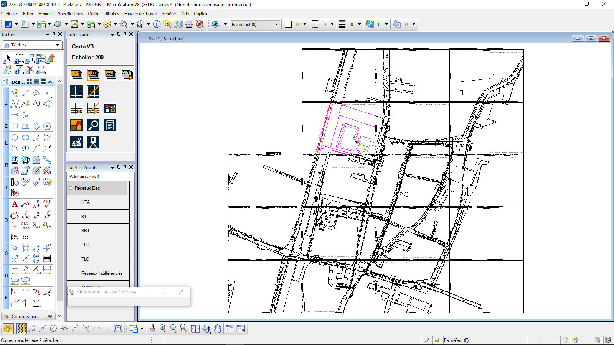Collapse the Réseaux Elec tree group
This screenshot has height=345, width=614.
71,188
